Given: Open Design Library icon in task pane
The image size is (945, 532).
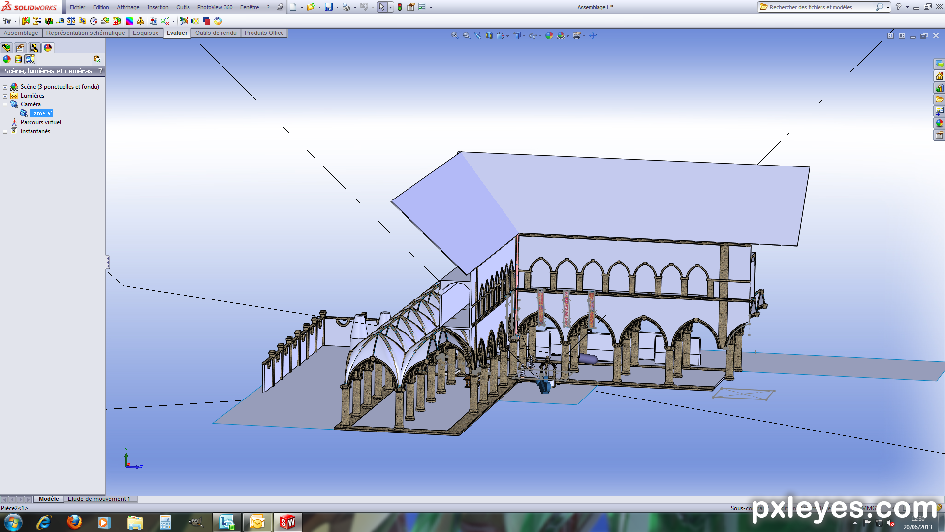Looking at the screenshot, I should [x=939, y=88].
